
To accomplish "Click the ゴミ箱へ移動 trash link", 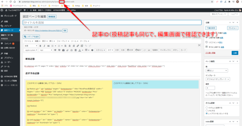I will click(x=210, y=53).
